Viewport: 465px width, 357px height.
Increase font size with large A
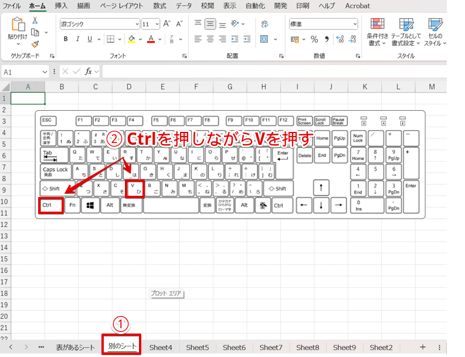(x=167, y=23)
